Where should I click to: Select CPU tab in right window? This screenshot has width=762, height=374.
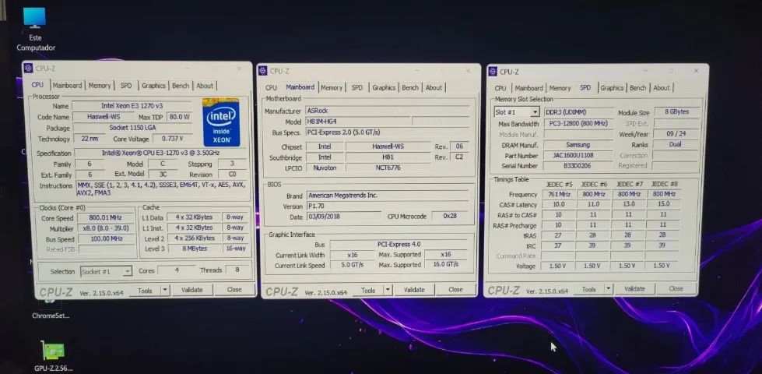coord(500,88)
